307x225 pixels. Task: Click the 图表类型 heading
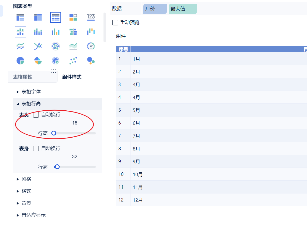tap(23, 6)
